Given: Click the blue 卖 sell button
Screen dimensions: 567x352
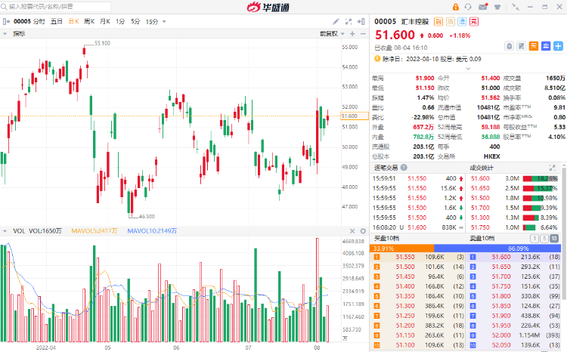Looking at the screenshot, I should (546, 46).
